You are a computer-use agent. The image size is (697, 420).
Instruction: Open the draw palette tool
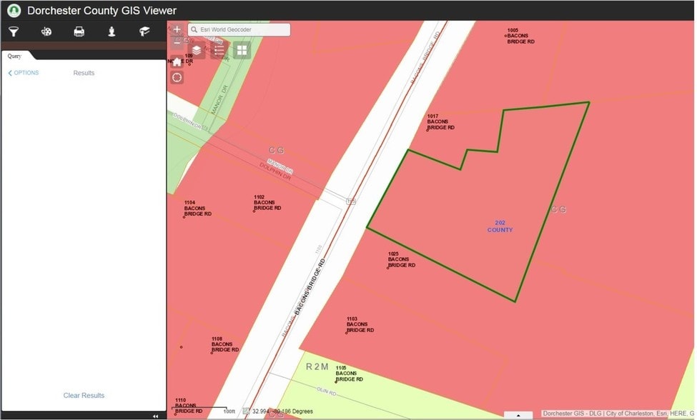46,31
